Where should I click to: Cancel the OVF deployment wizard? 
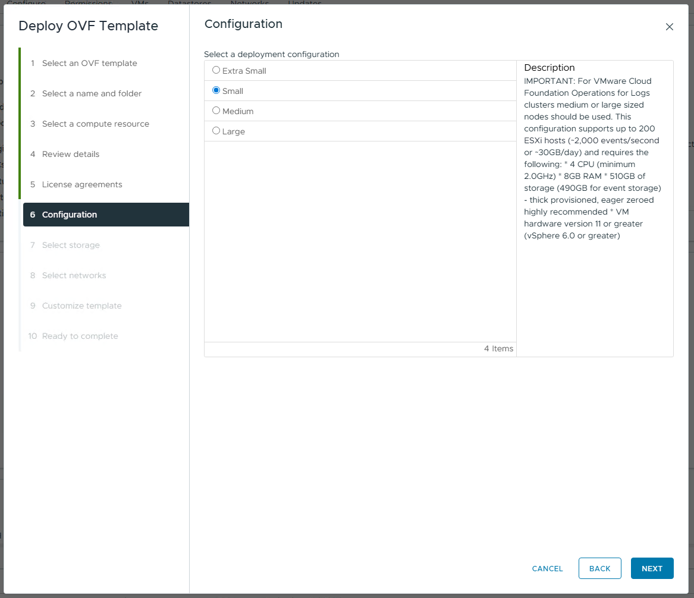[x=547, y=568]
